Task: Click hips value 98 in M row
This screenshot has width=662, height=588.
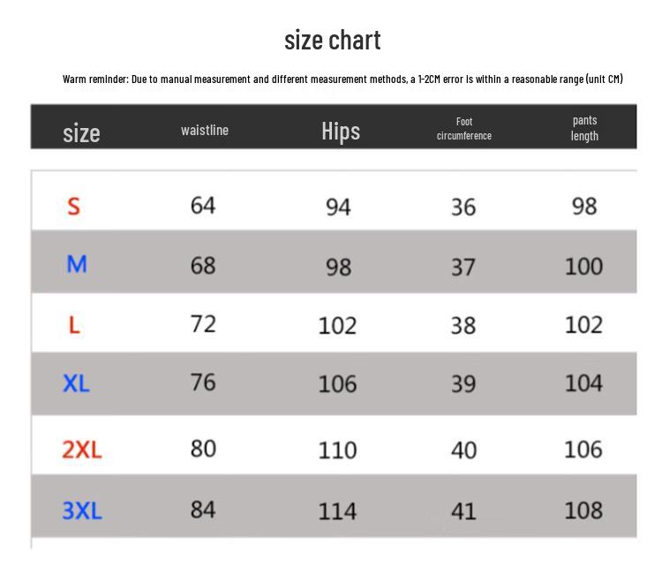Action: (338, 266)
